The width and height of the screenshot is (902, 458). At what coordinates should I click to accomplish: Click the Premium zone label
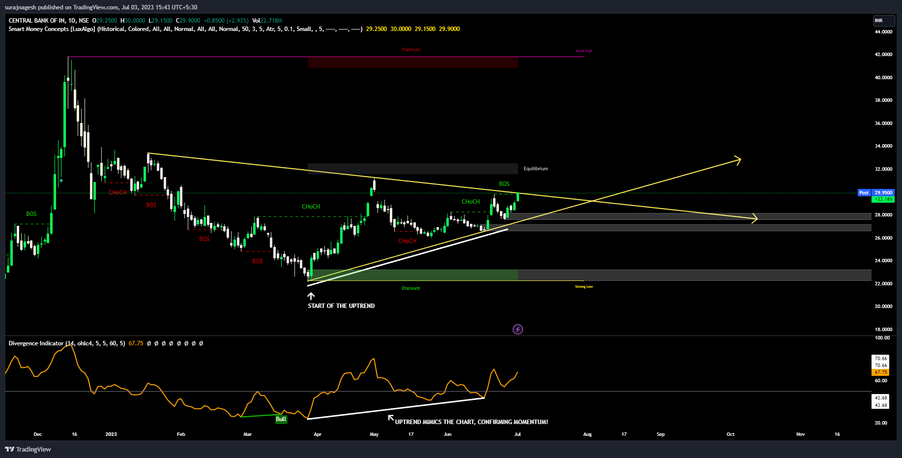pos(411,50)
